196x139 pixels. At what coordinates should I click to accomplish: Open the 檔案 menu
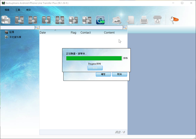[7, 10]
